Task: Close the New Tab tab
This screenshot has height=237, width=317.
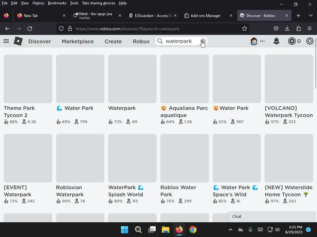Action: click(64, 15)
